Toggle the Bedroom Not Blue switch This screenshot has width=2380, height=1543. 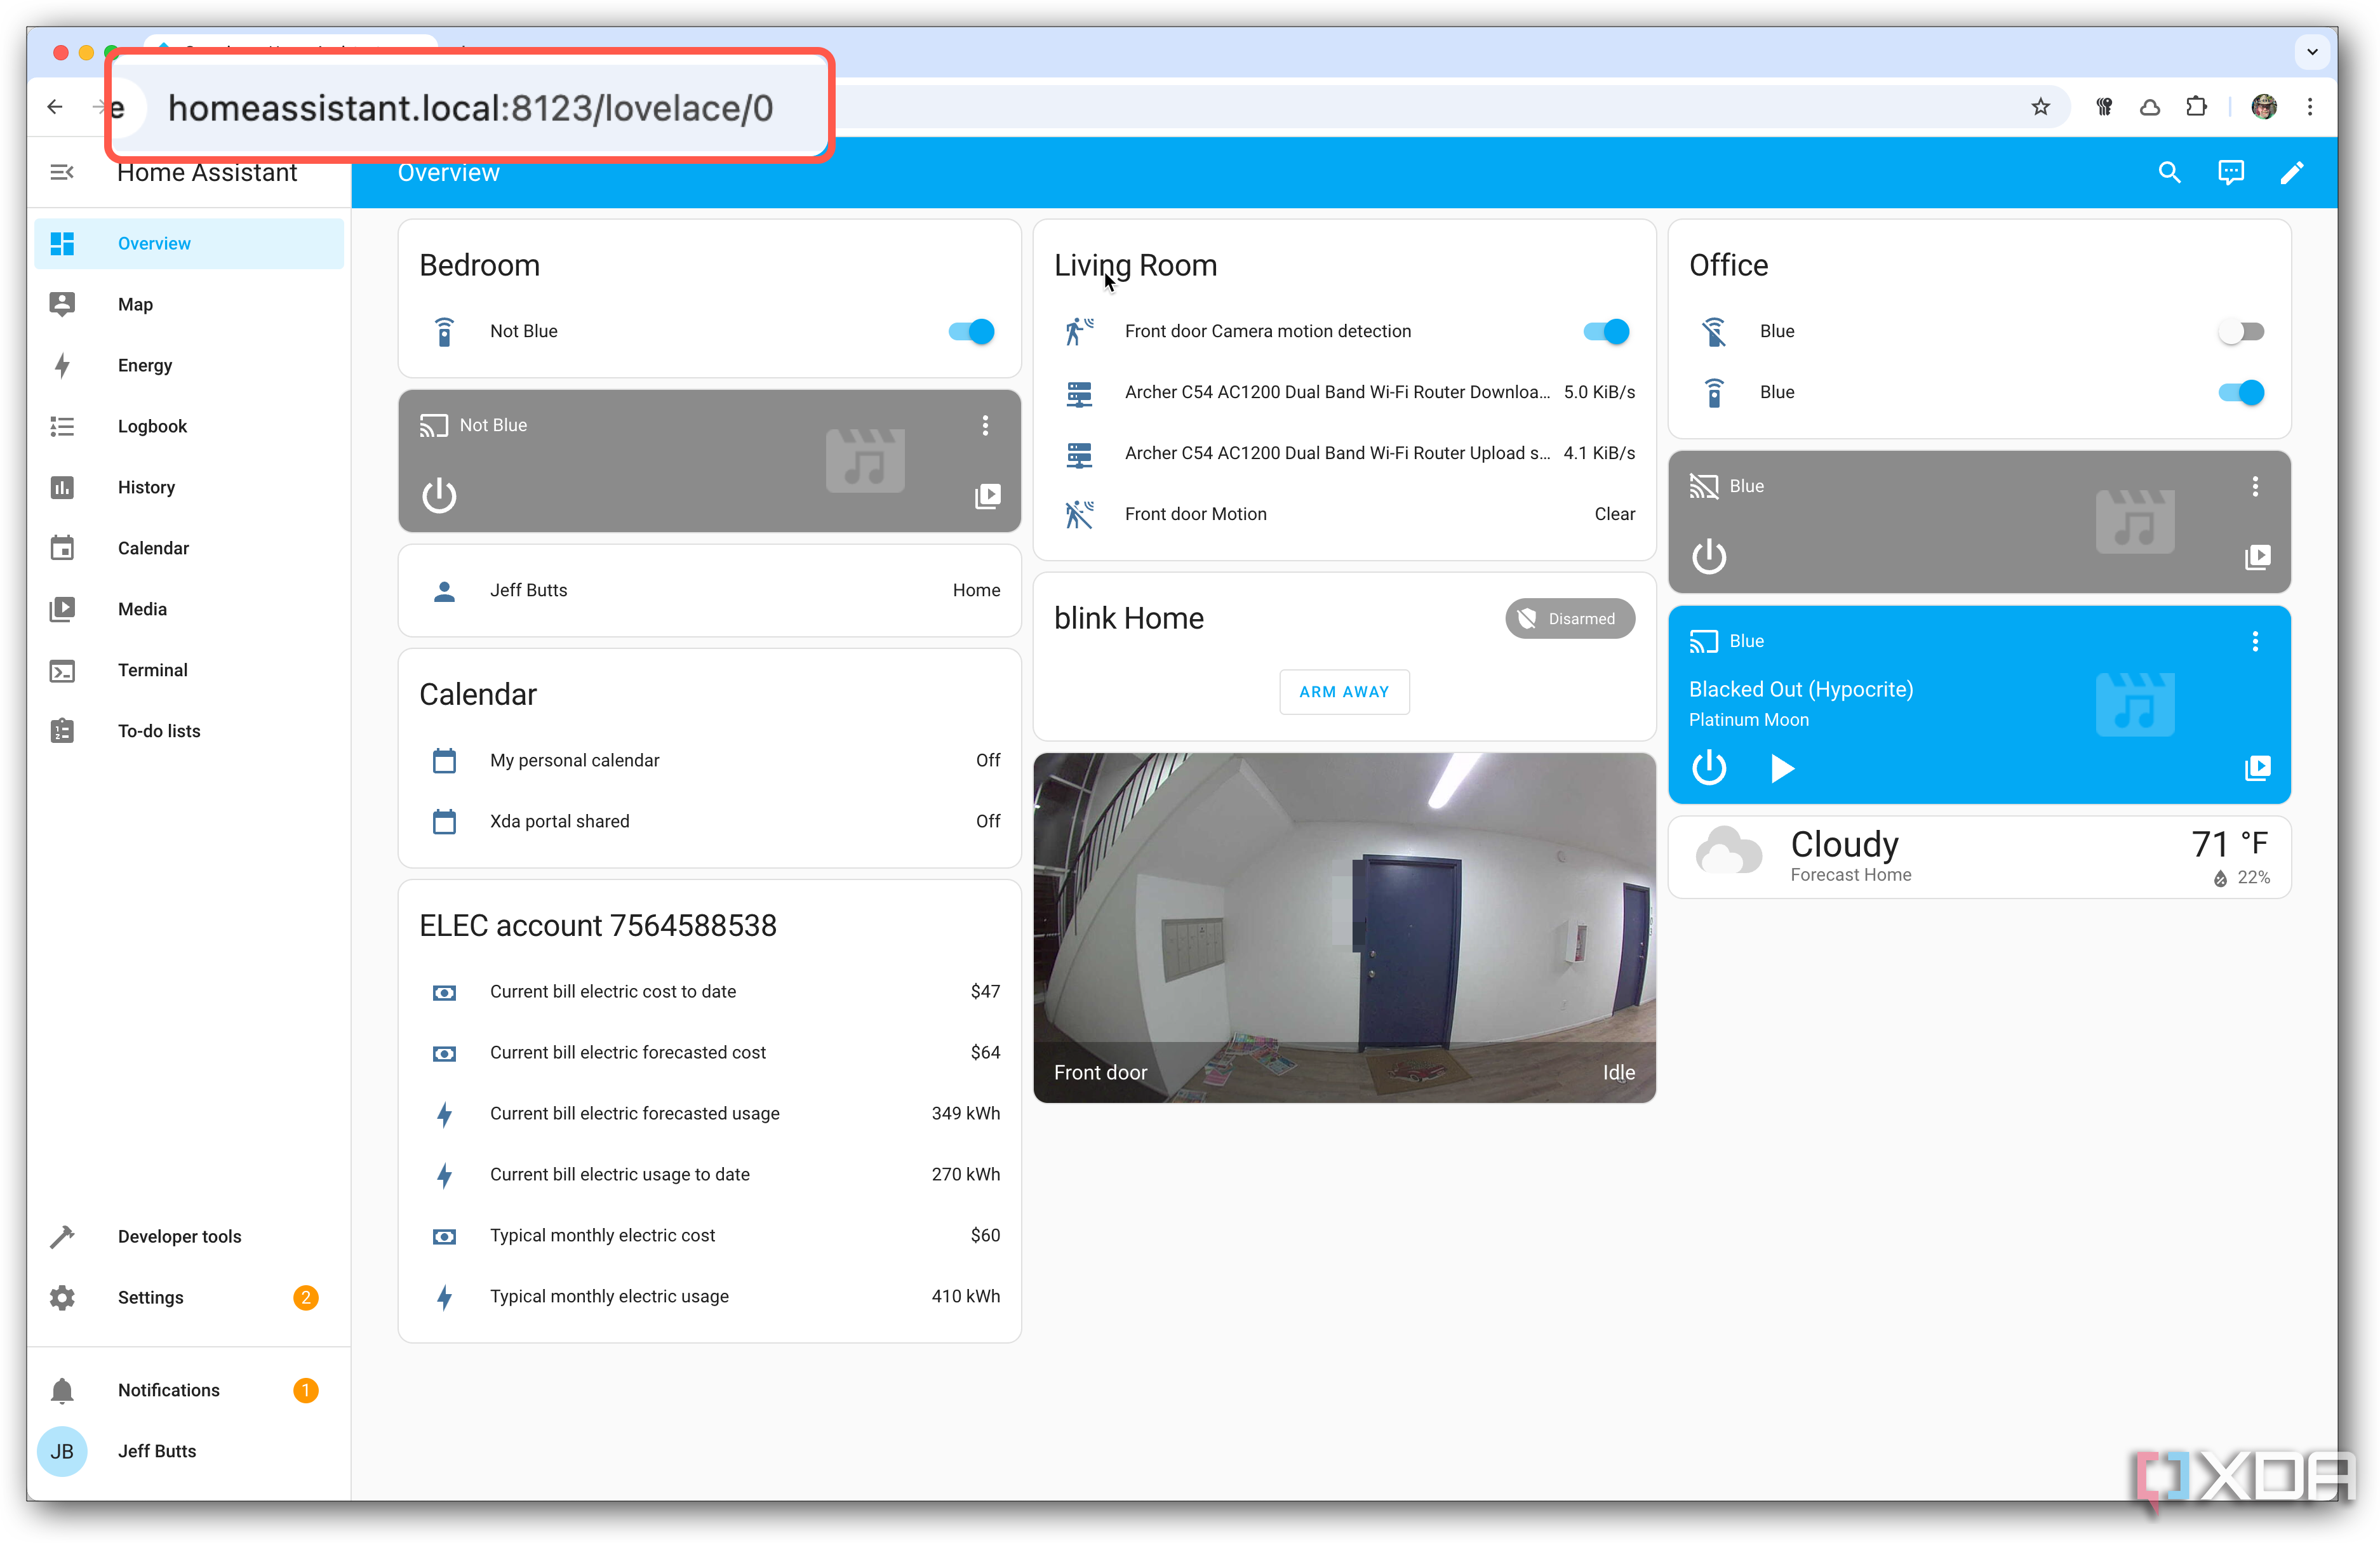(x=971, y=331)
